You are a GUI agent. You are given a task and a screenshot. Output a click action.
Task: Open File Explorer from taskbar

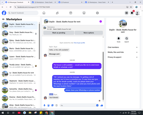(30, 113)
